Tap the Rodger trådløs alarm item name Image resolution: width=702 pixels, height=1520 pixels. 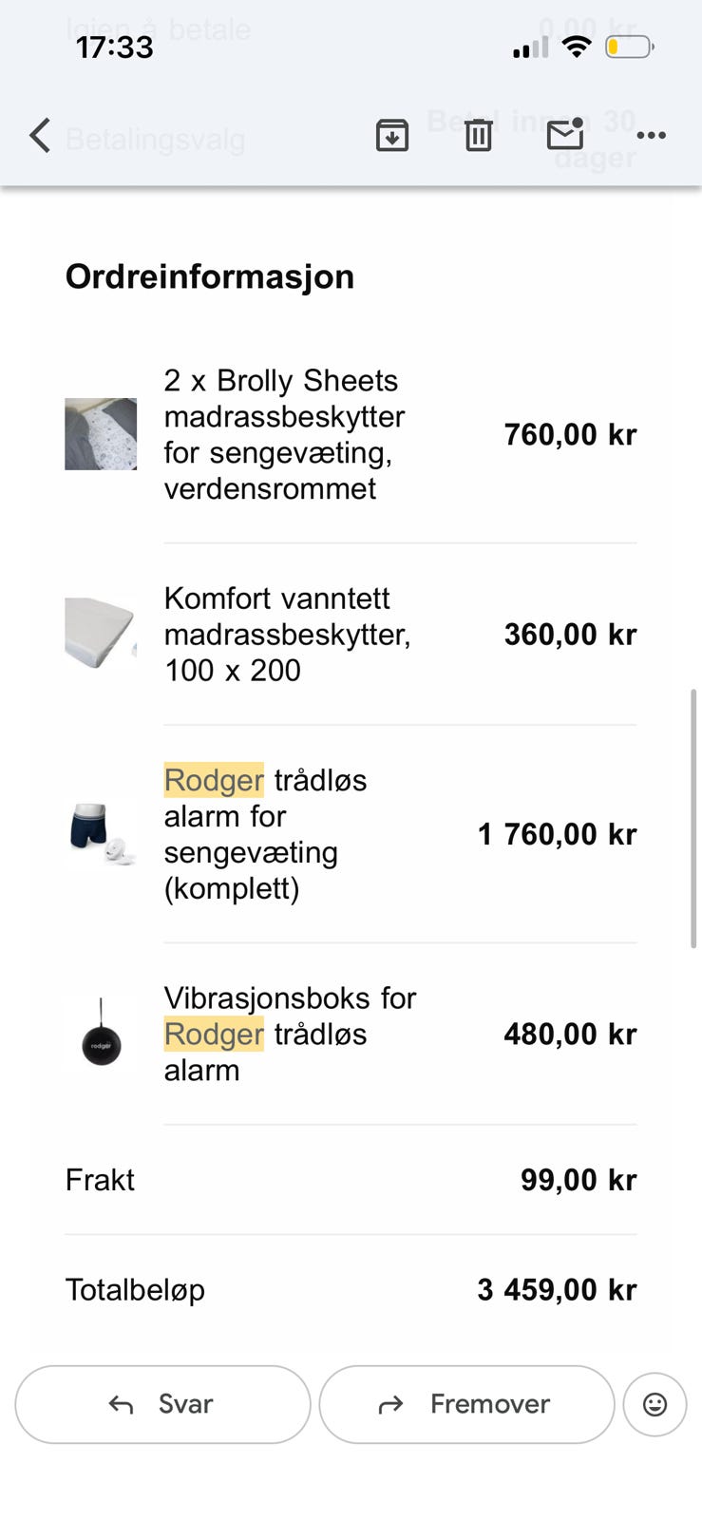265,834
